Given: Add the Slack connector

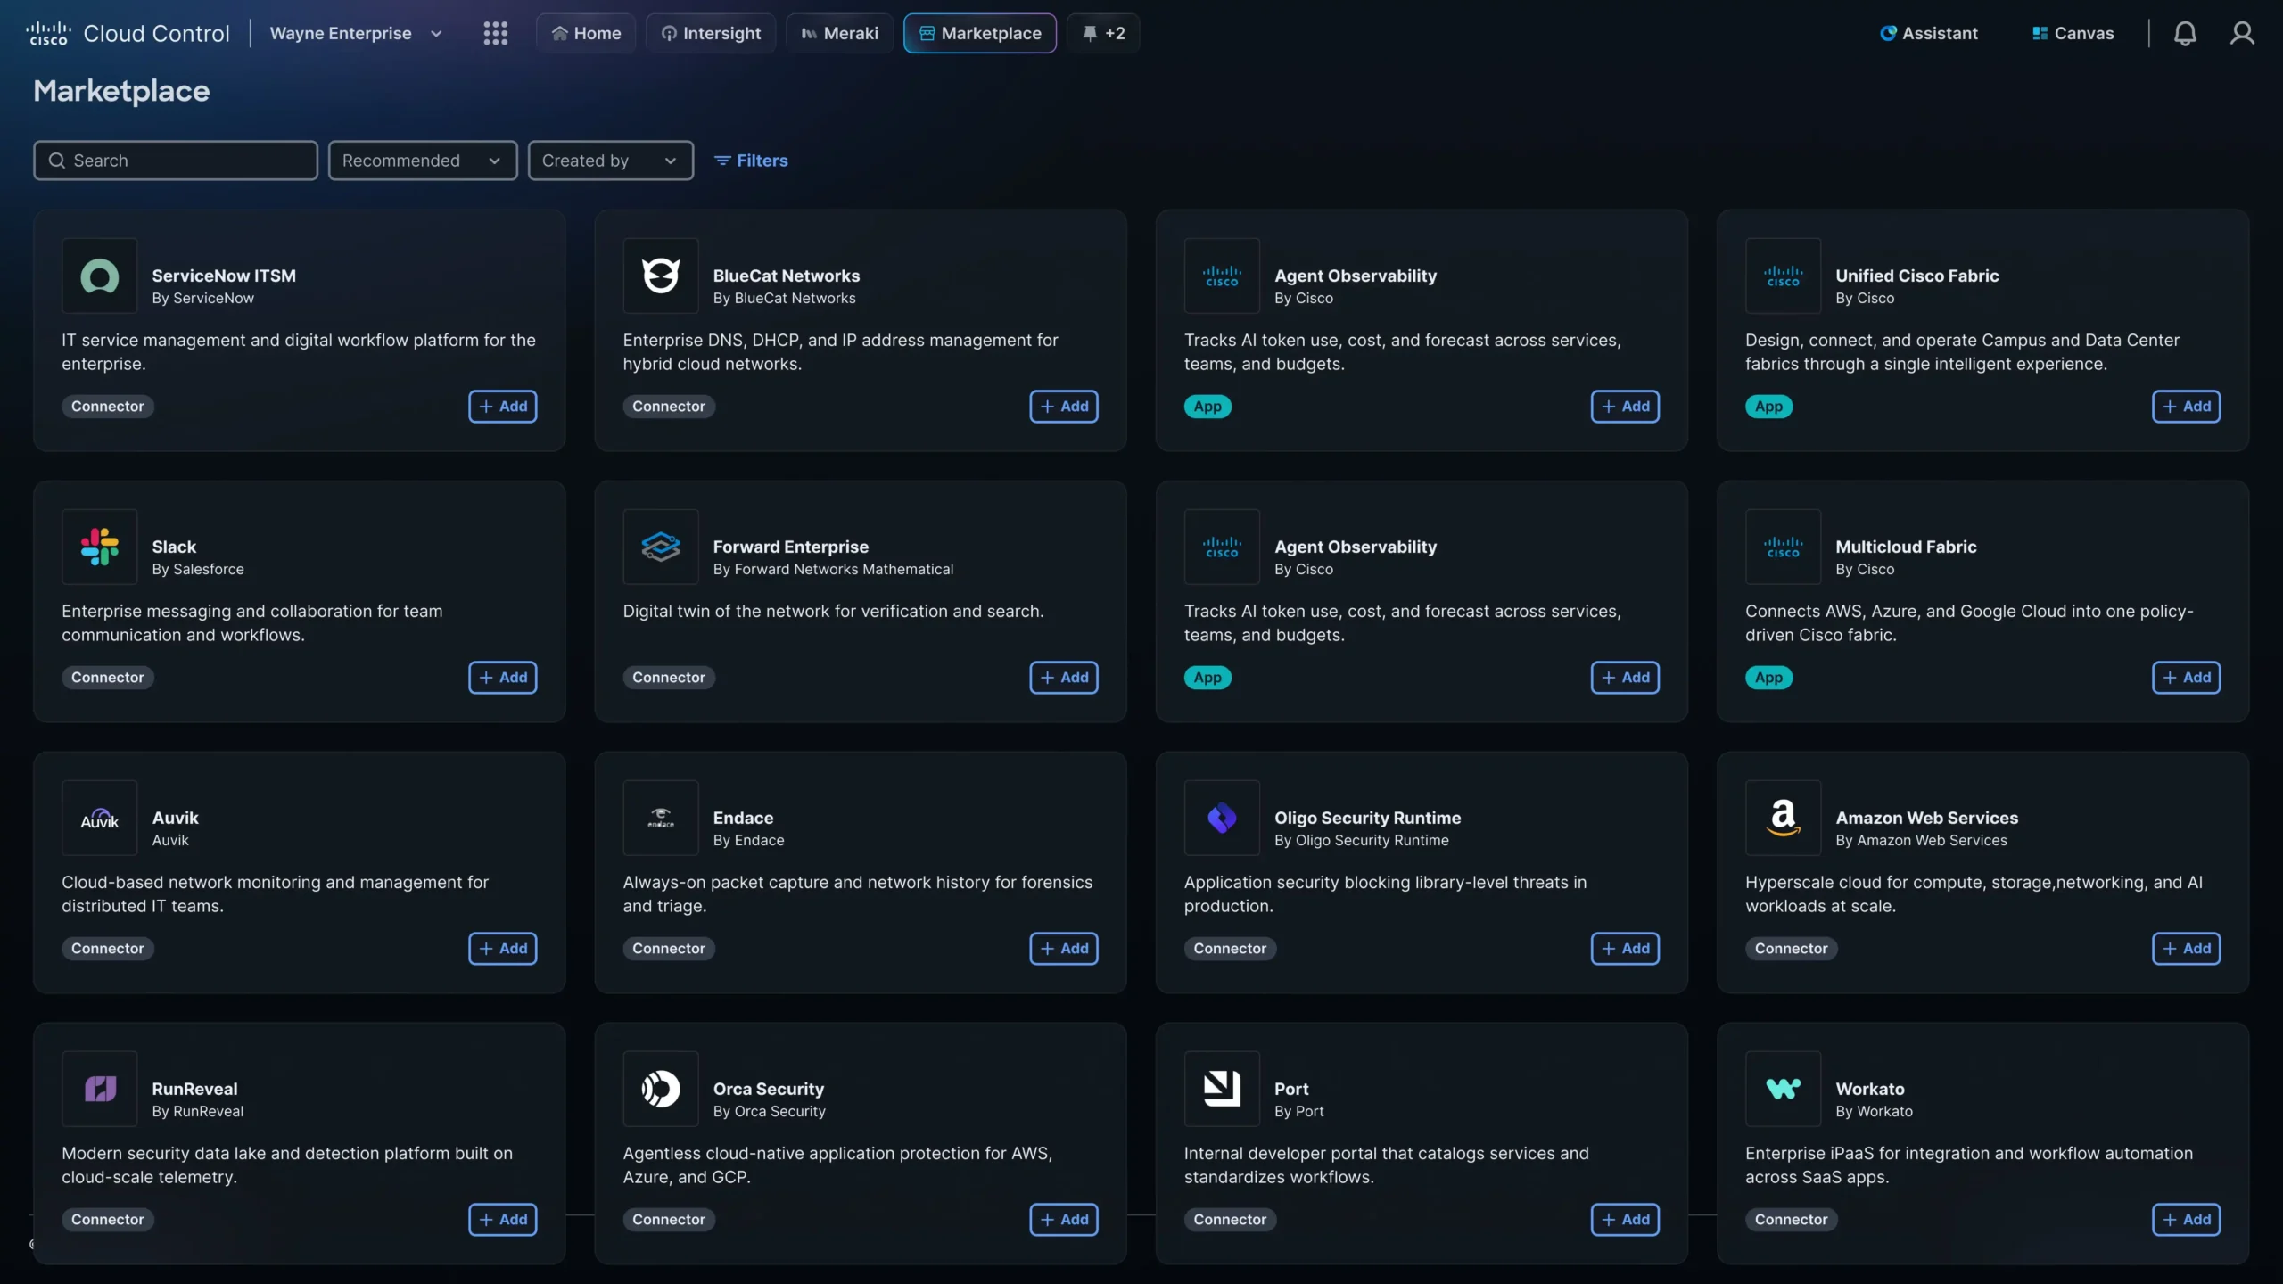Looking at the screenshot, I should [503, 678].
